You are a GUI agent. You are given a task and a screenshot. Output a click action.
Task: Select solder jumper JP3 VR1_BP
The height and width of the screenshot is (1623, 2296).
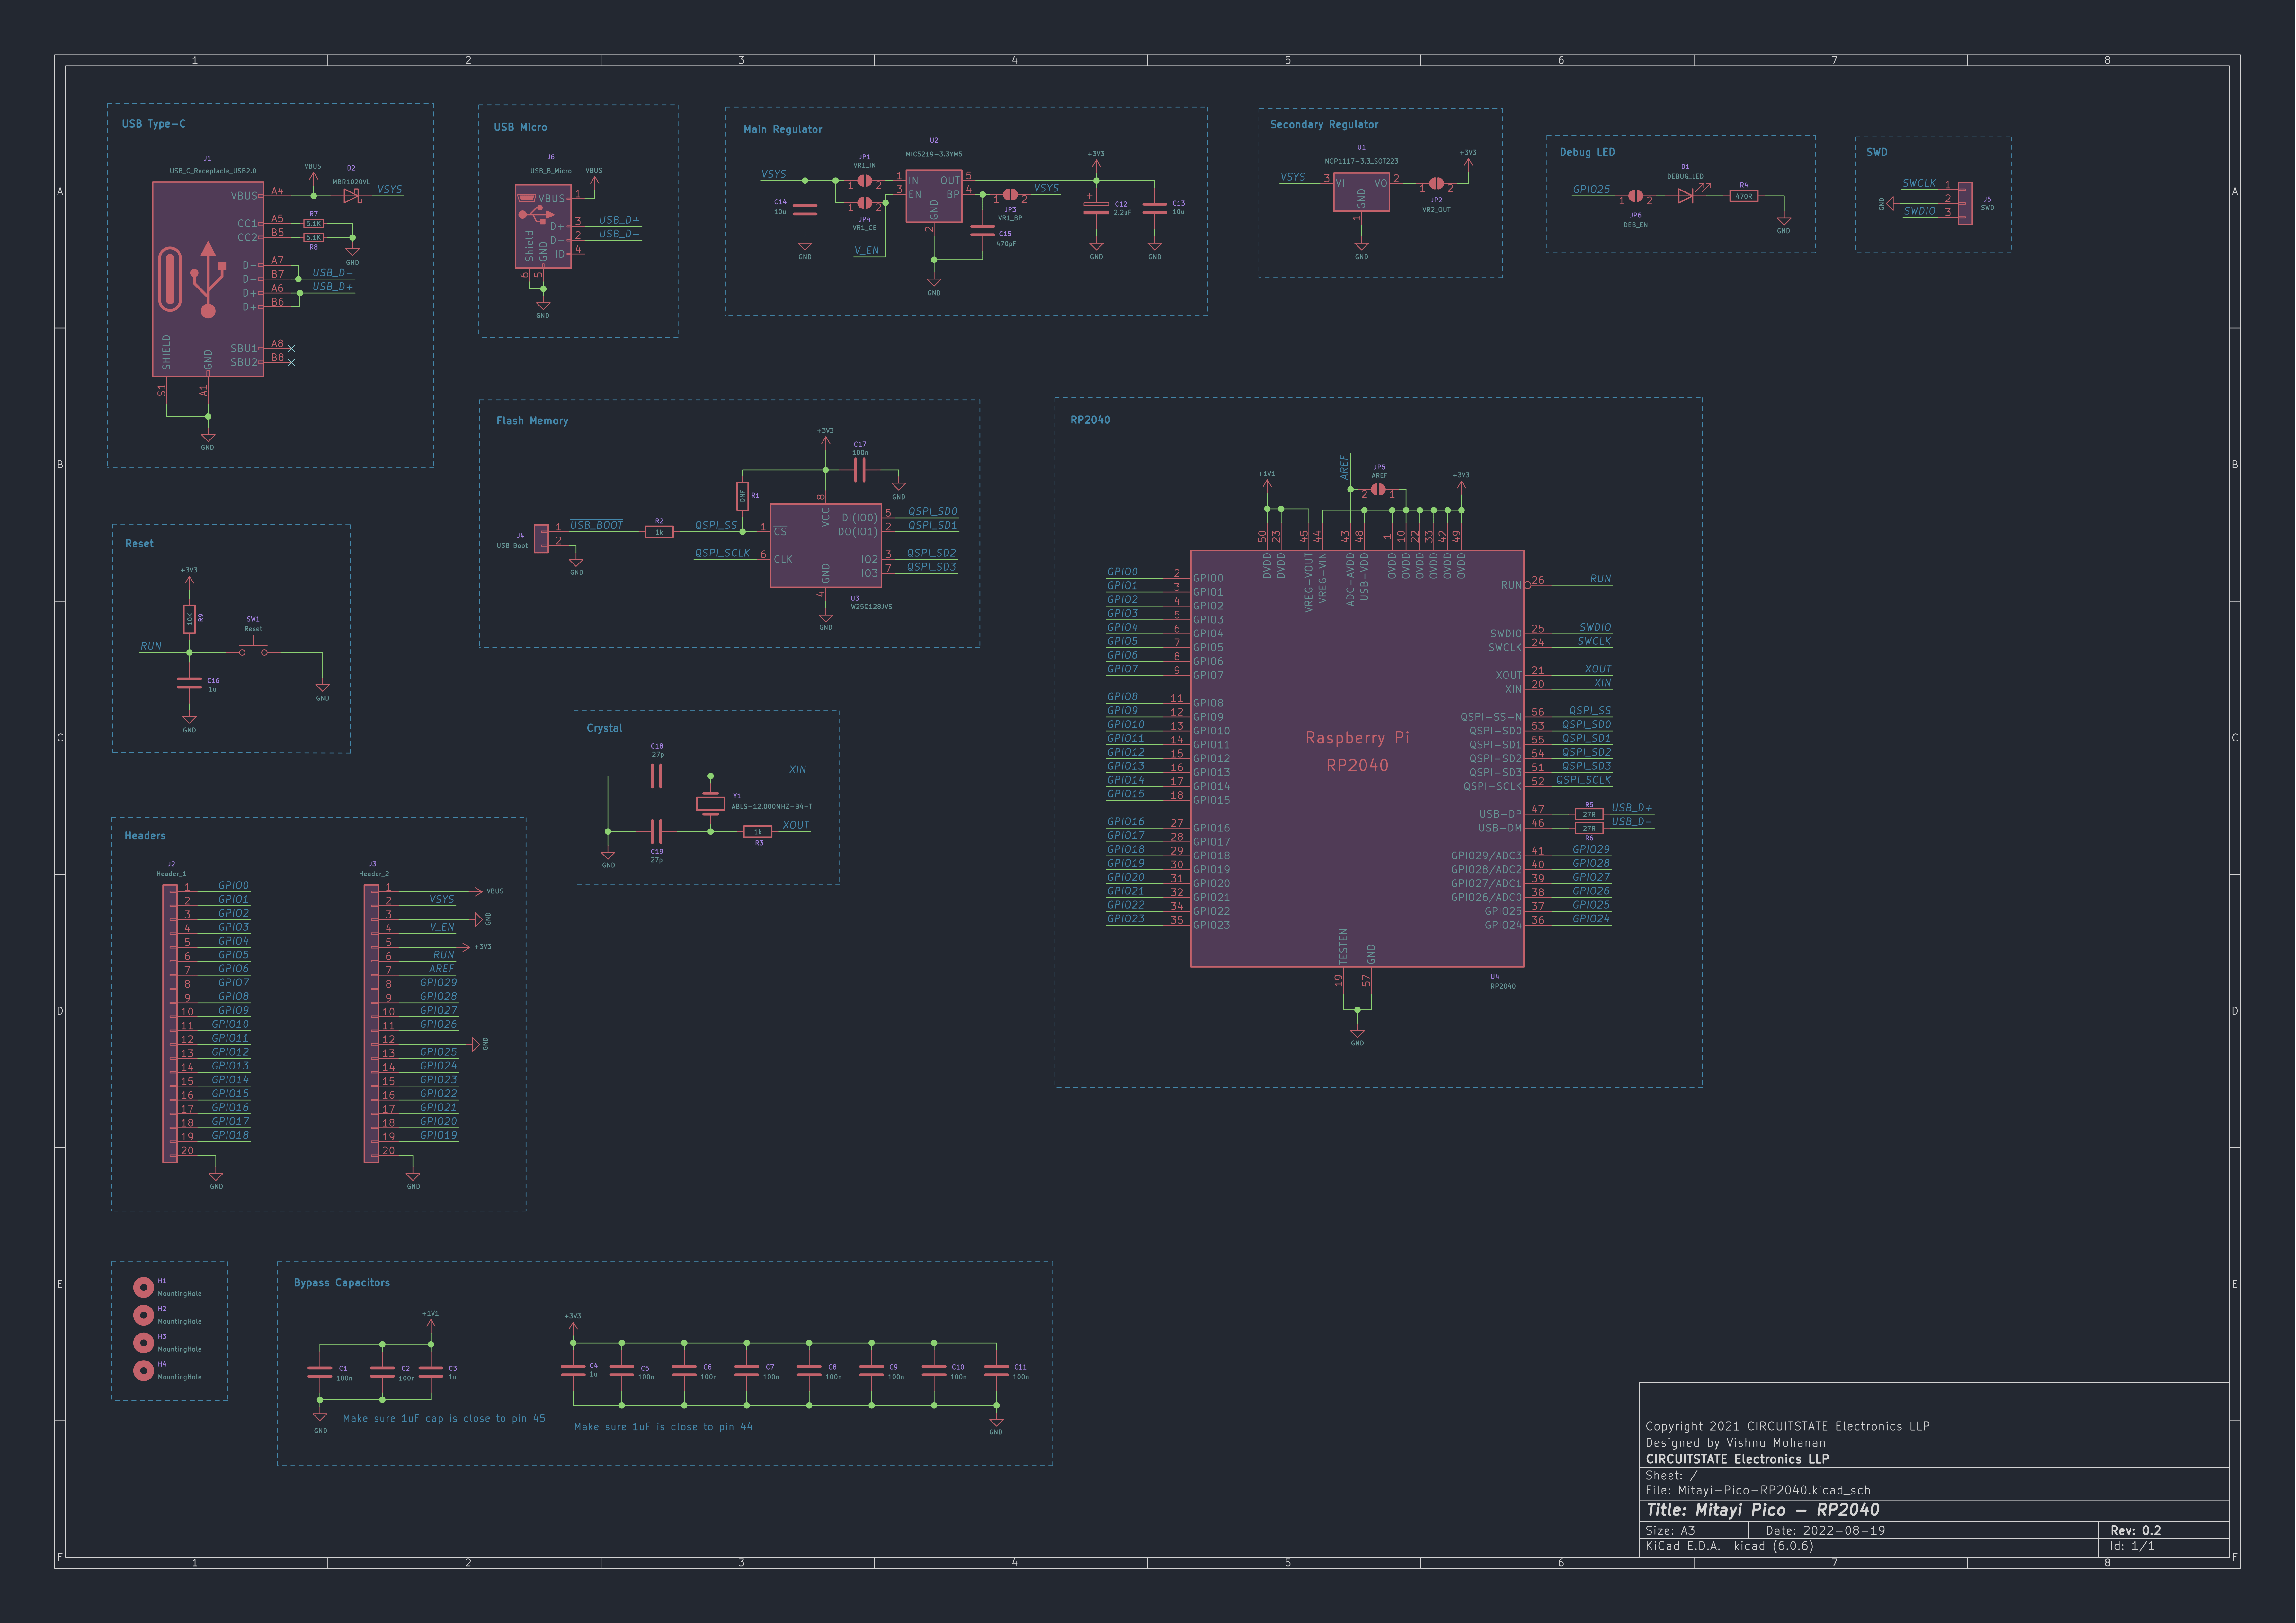(x=1010, y=195)
